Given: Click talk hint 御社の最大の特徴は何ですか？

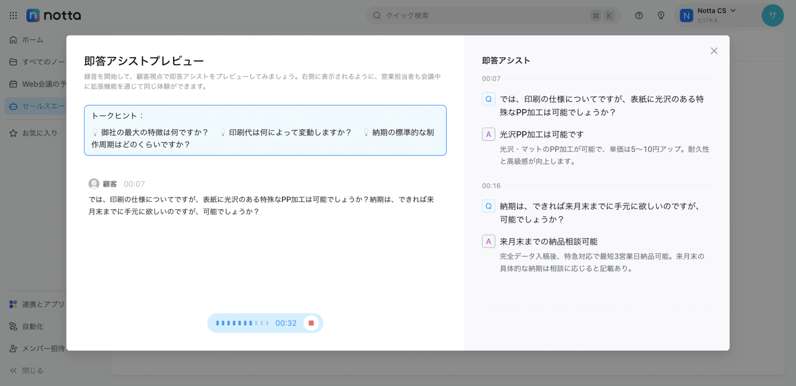Looking at the screenshot, I should (x=150, y=132).
